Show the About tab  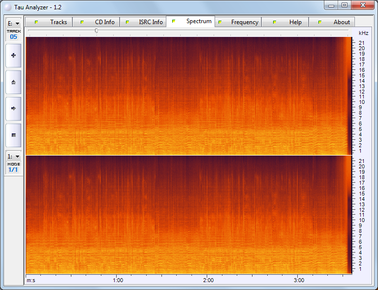[333, 22]
